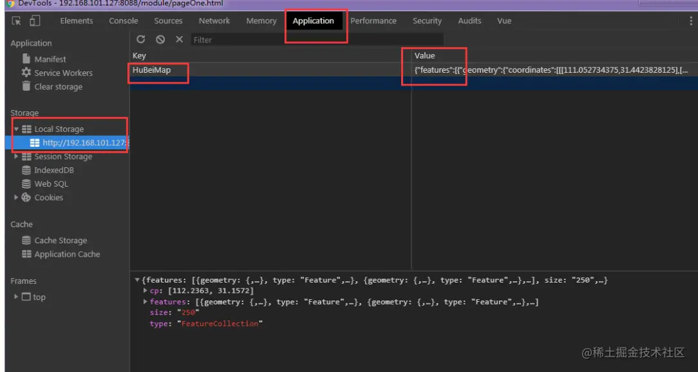This screenshot has height=372, width=698.
Task: Switch to the Console tab
Action: tap(123, 21)
